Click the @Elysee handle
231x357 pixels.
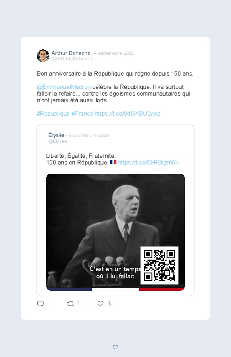pos(58,141)
